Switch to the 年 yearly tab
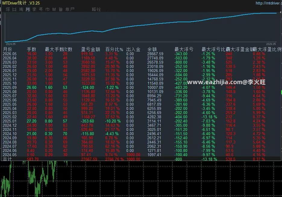Screen dimensions: 282x197 point(41,9)
